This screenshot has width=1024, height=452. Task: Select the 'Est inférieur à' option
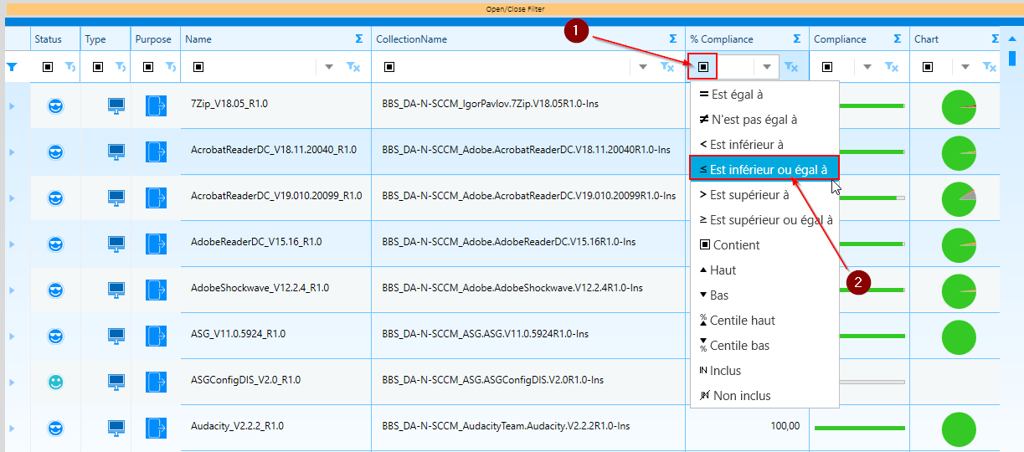[x=764, y=145]
